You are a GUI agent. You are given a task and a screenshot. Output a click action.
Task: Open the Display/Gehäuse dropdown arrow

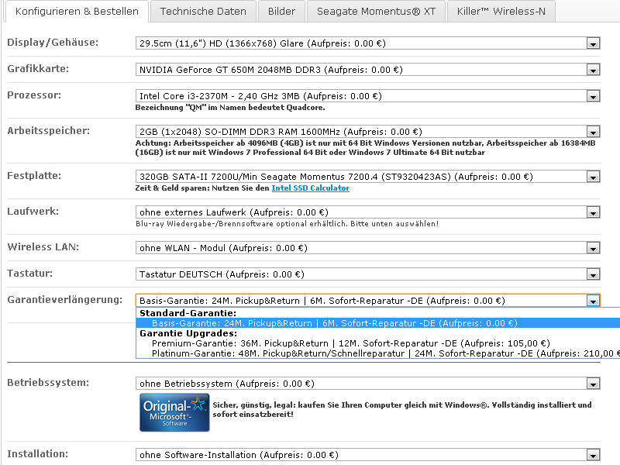[x=593, y=43]
